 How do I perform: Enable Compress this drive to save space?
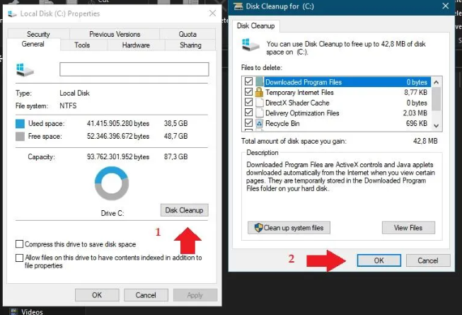19,244
